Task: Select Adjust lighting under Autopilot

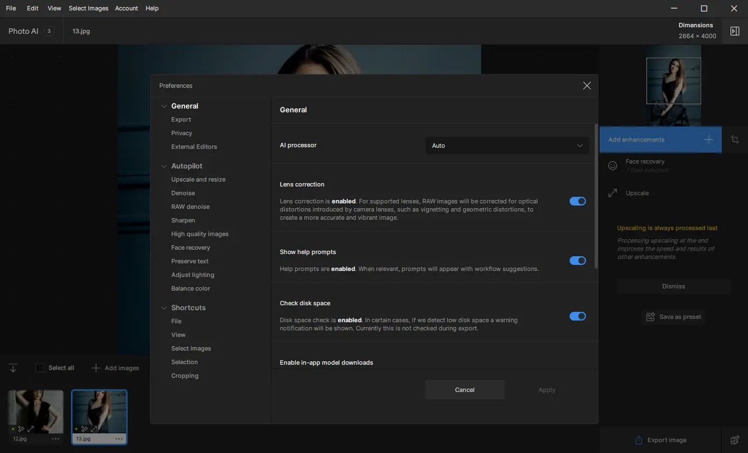Action: (193, 275)
